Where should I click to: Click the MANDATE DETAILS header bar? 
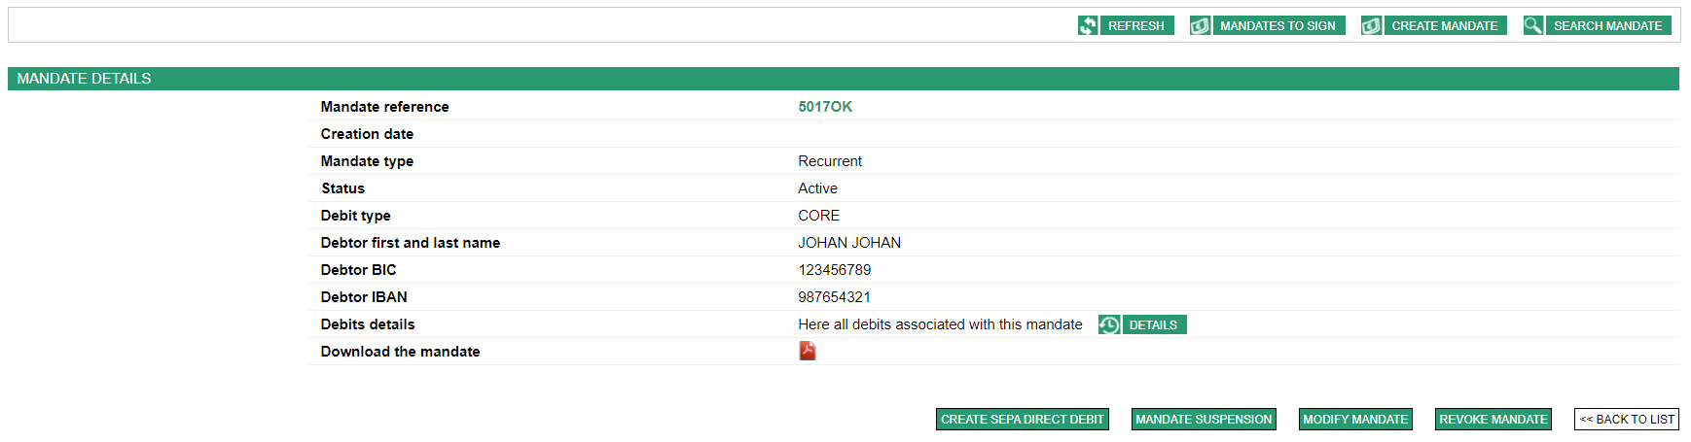843,79
